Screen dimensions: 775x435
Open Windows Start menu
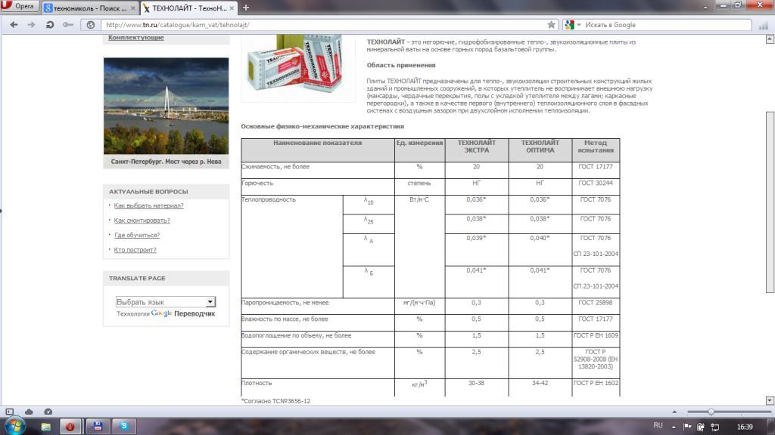pyautogui.click(x=14, y=426)
